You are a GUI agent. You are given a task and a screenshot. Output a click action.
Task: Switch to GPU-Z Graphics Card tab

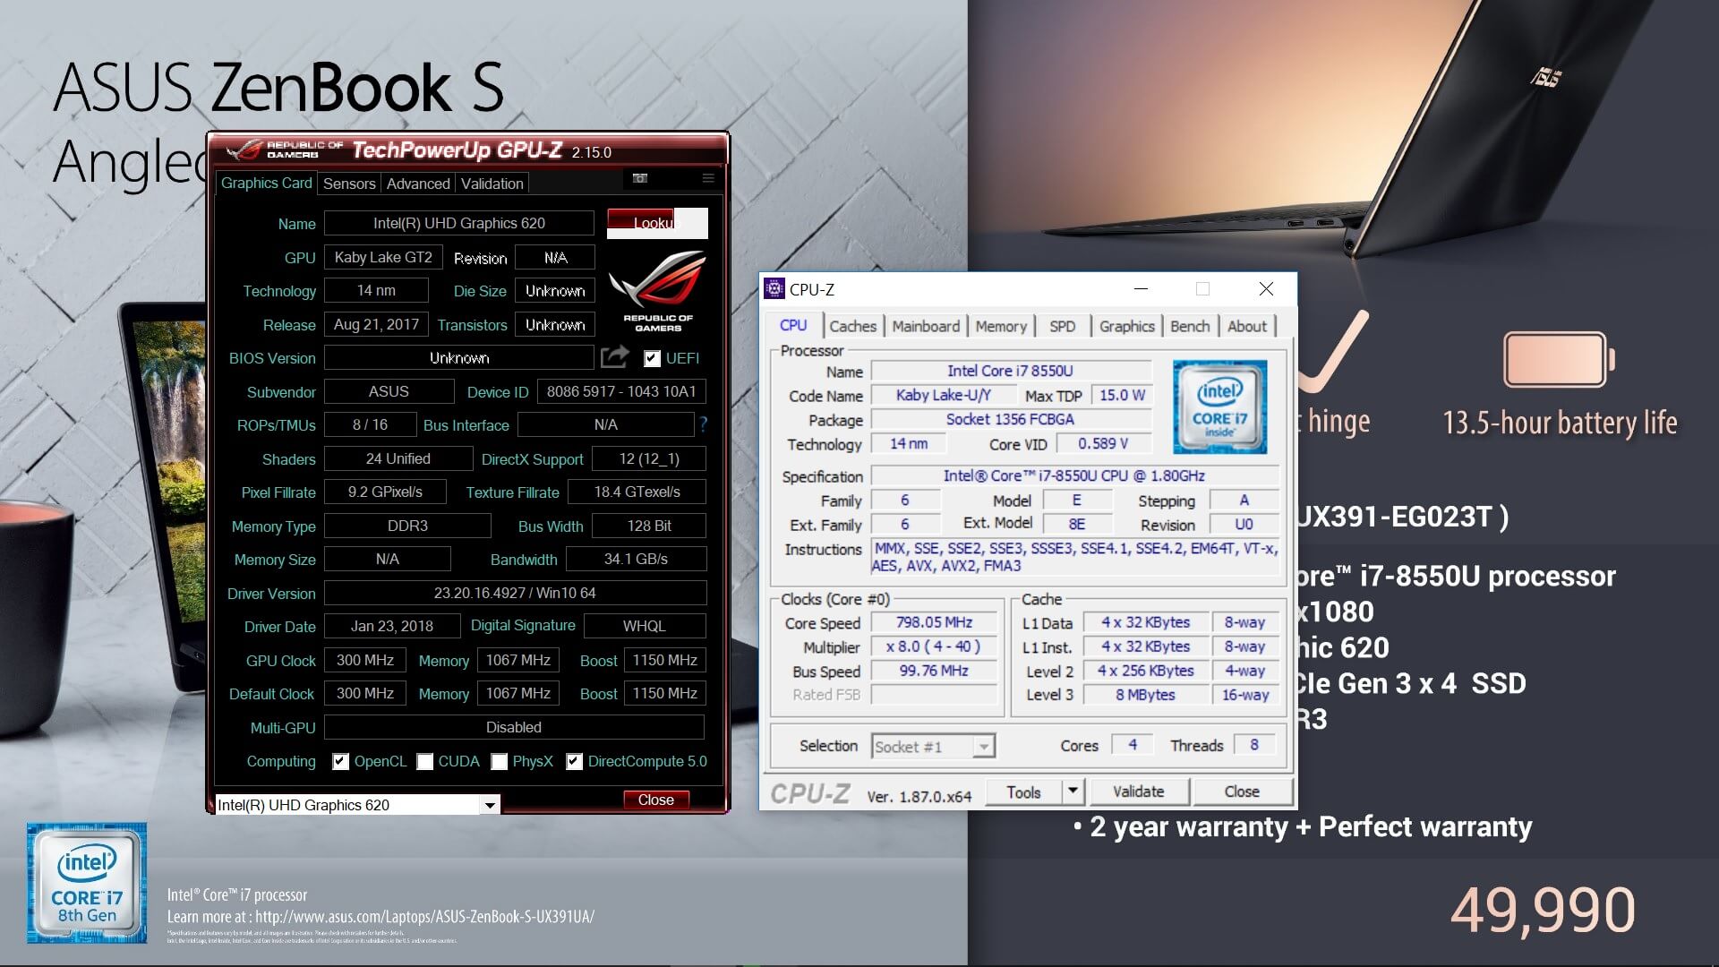(266, 183)
